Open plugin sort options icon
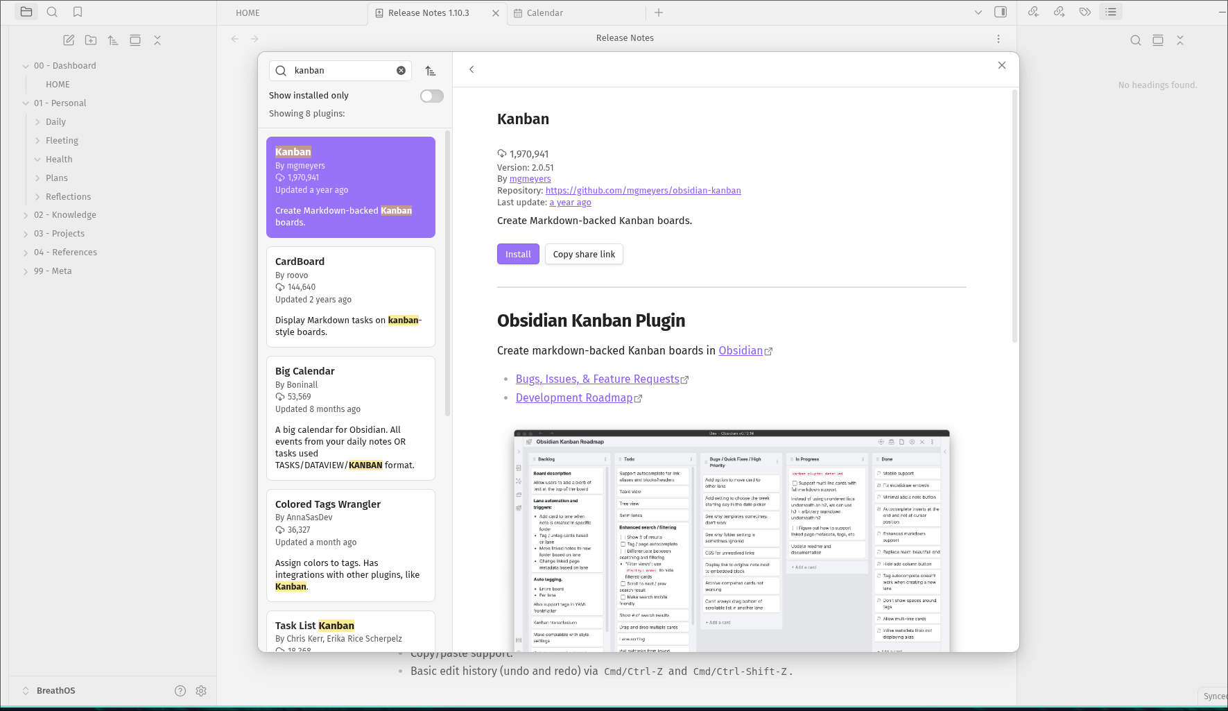This screenshot has width=1228, height=711. click(x=431, y=71)
